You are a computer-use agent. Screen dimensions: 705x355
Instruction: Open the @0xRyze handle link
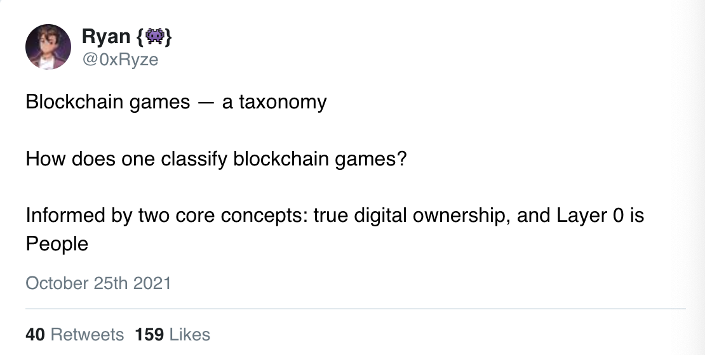(x=120, y=60)
